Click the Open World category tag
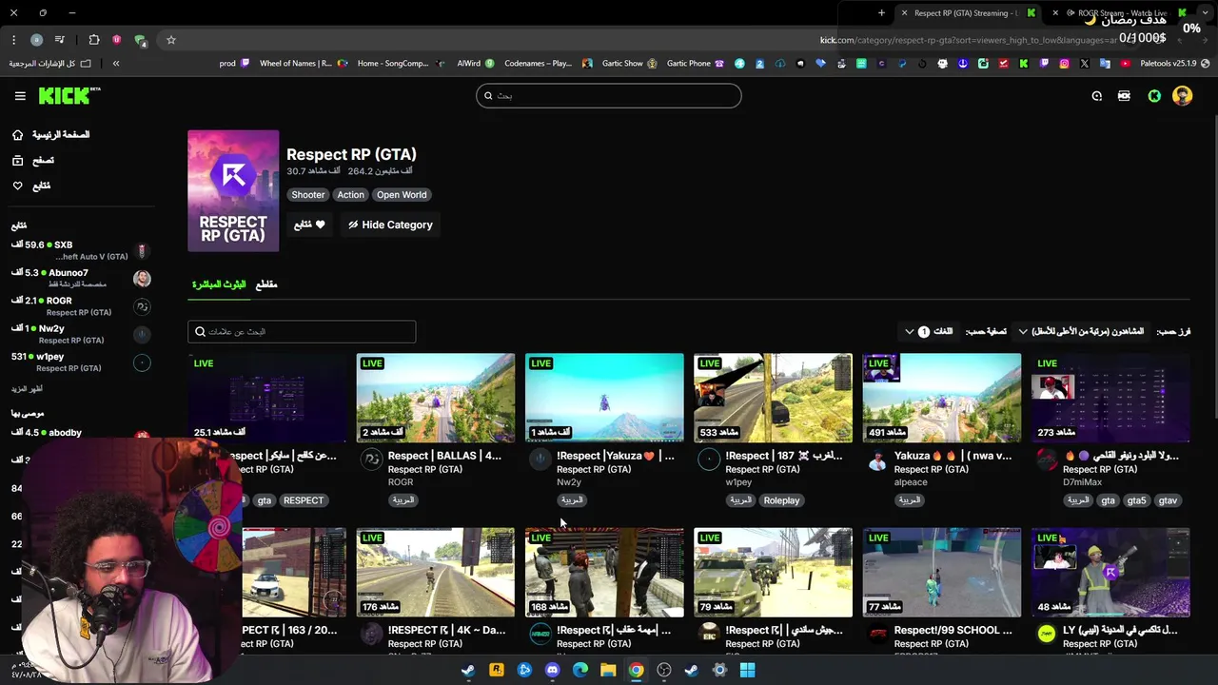The width and height of the screenshot is (1218, 685). coord(402,195)
